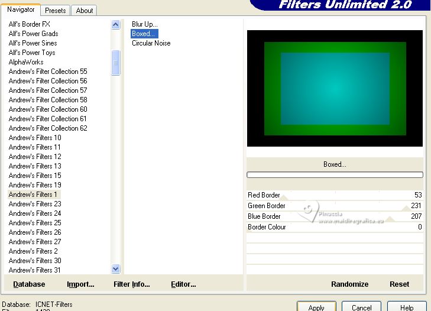Select Alf's Power Toys category

[x=32, y=53]
